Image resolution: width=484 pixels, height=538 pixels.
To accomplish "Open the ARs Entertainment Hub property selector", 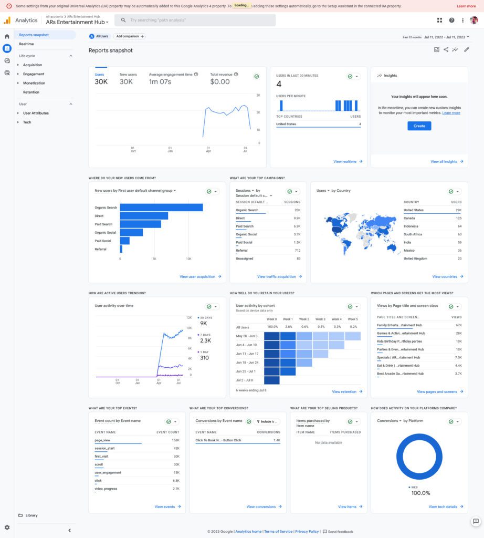I will click(77, 22).
